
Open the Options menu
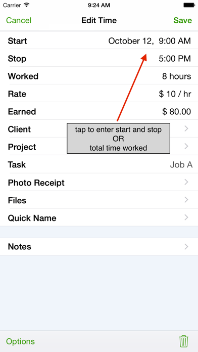pyautogui.click(x=20, y=341)
